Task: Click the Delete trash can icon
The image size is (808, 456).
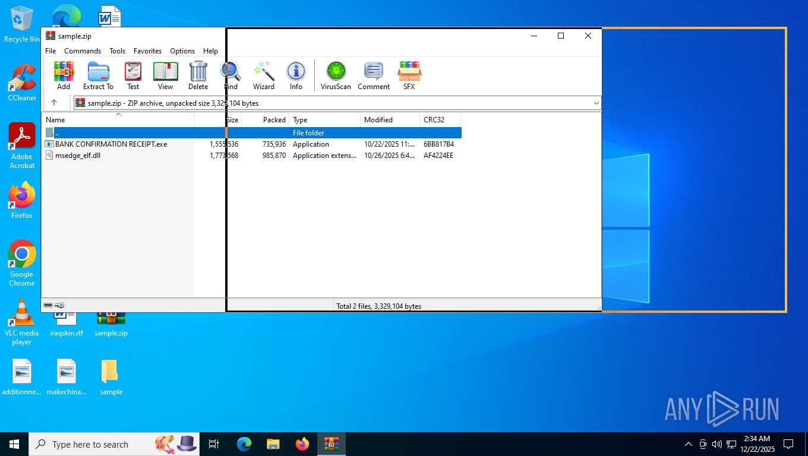Action: coord(198,75)
